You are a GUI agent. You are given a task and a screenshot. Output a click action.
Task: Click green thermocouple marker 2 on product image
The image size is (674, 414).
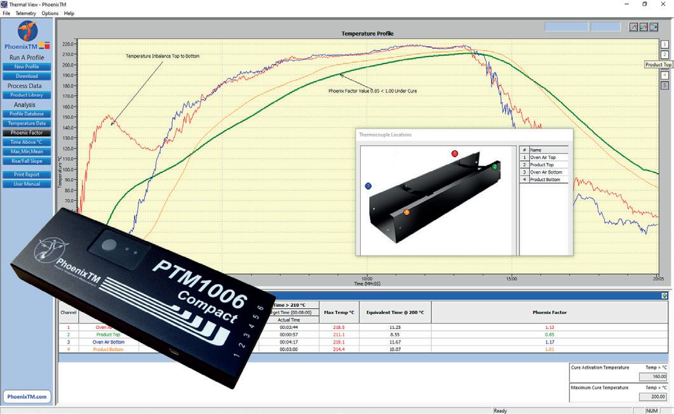coord(495,167)
